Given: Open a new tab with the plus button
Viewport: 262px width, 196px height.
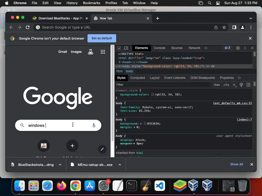Looking at the screenshot, I should coord(158,18).
